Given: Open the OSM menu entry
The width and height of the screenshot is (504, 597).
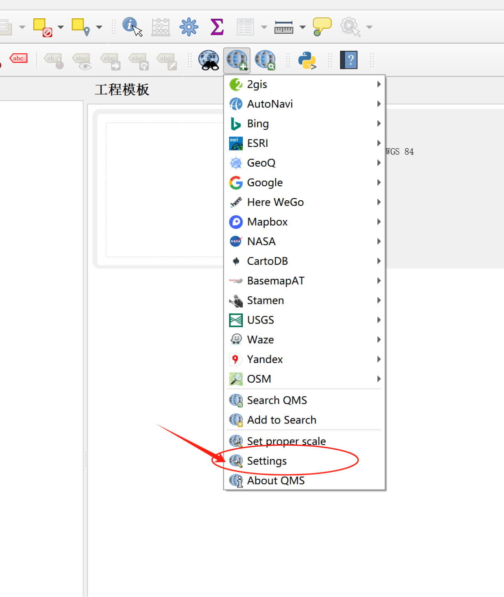Looking at the screenshot, I should [x=304, y=379].
